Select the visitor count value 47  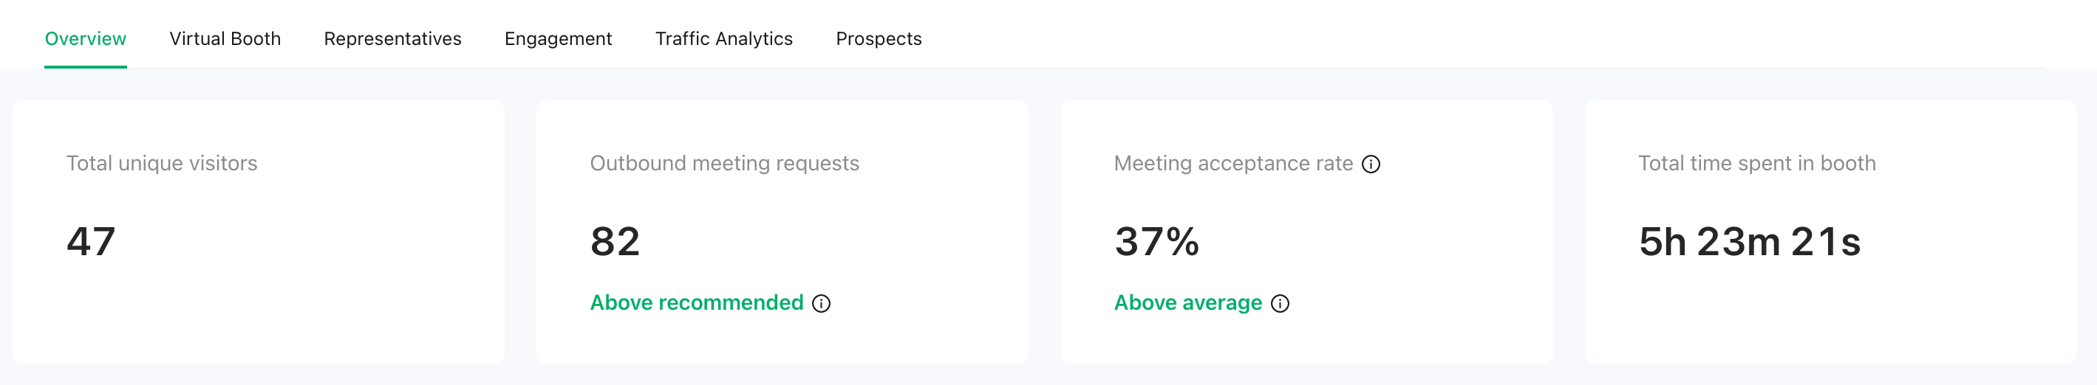pyautogui.click(x=91, y=242)
